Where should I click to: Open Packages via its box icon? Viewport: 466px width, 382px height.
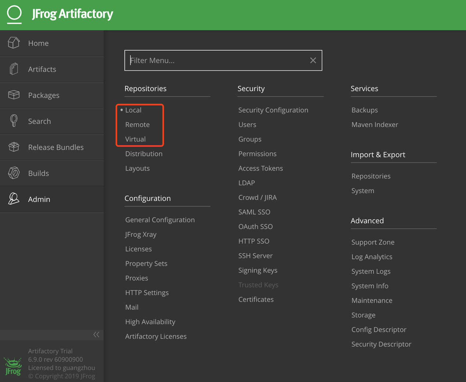[14, 95]
